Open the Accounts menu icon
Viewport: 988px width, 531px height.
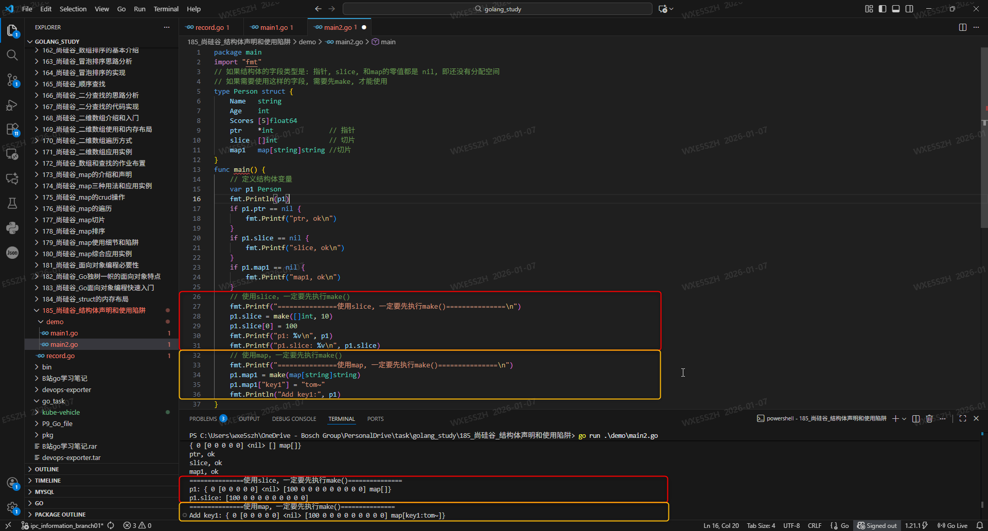click(x=12, y=483)
